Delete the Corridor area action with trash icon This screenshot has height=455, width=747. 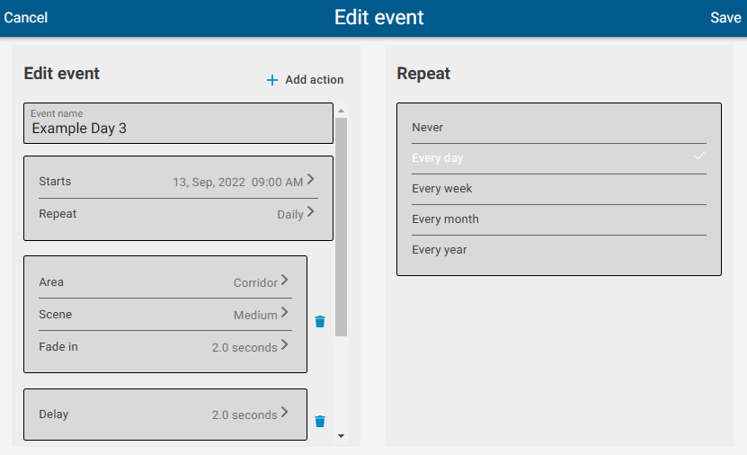tap(320, 321)
